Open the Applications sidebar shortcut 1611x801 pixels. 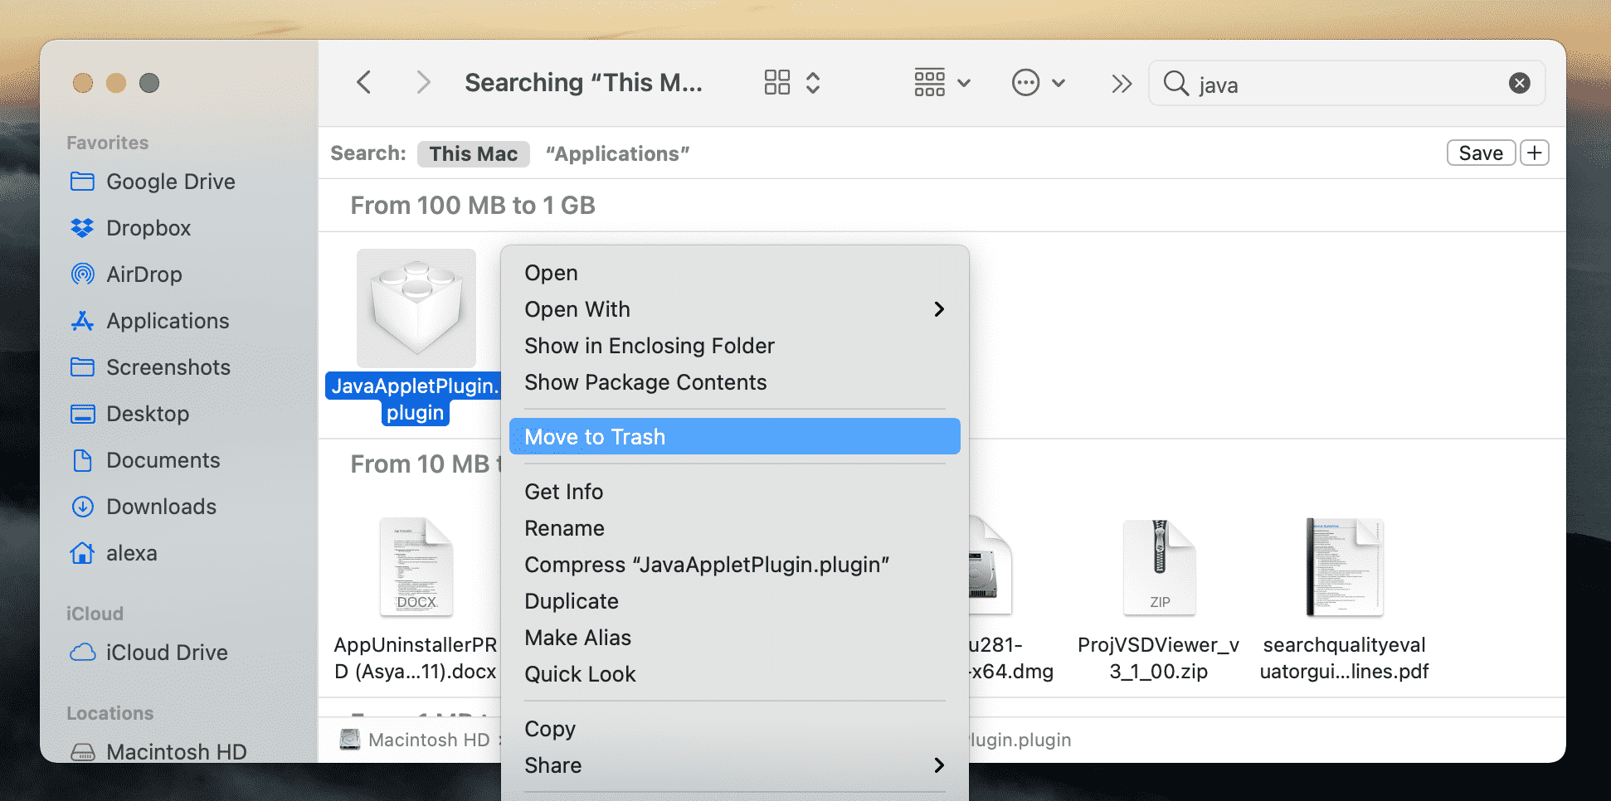(x=168, y=320)
